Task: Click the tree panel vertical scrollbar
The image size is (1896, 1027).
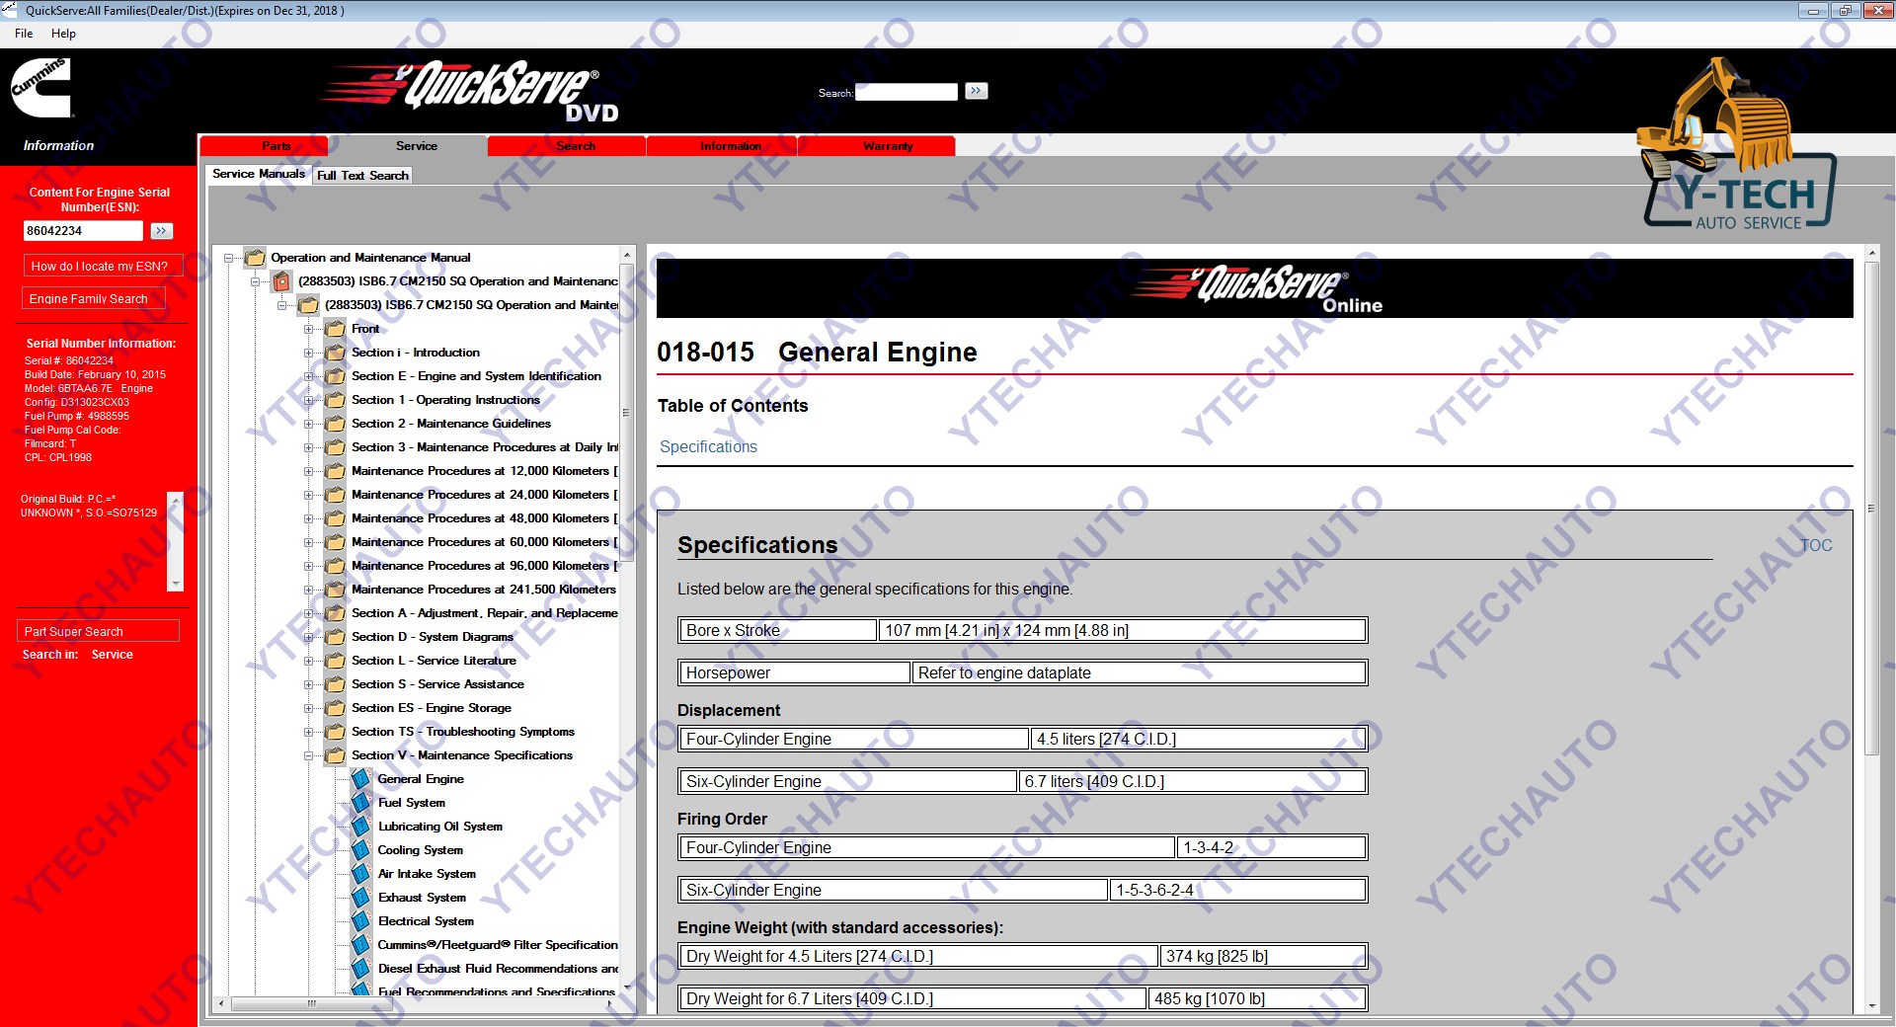Action: [x=626, y=412]
